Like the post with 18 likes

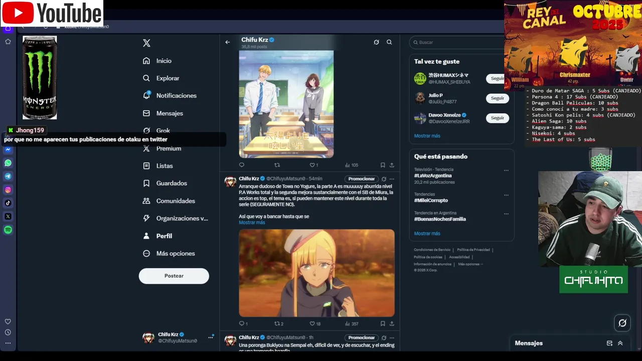315,324
